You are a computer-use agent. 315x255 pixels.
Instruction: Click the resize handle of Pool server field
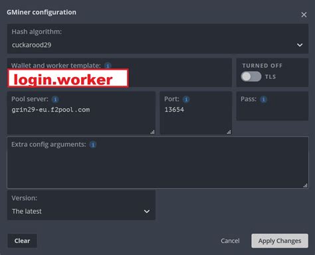152,132
